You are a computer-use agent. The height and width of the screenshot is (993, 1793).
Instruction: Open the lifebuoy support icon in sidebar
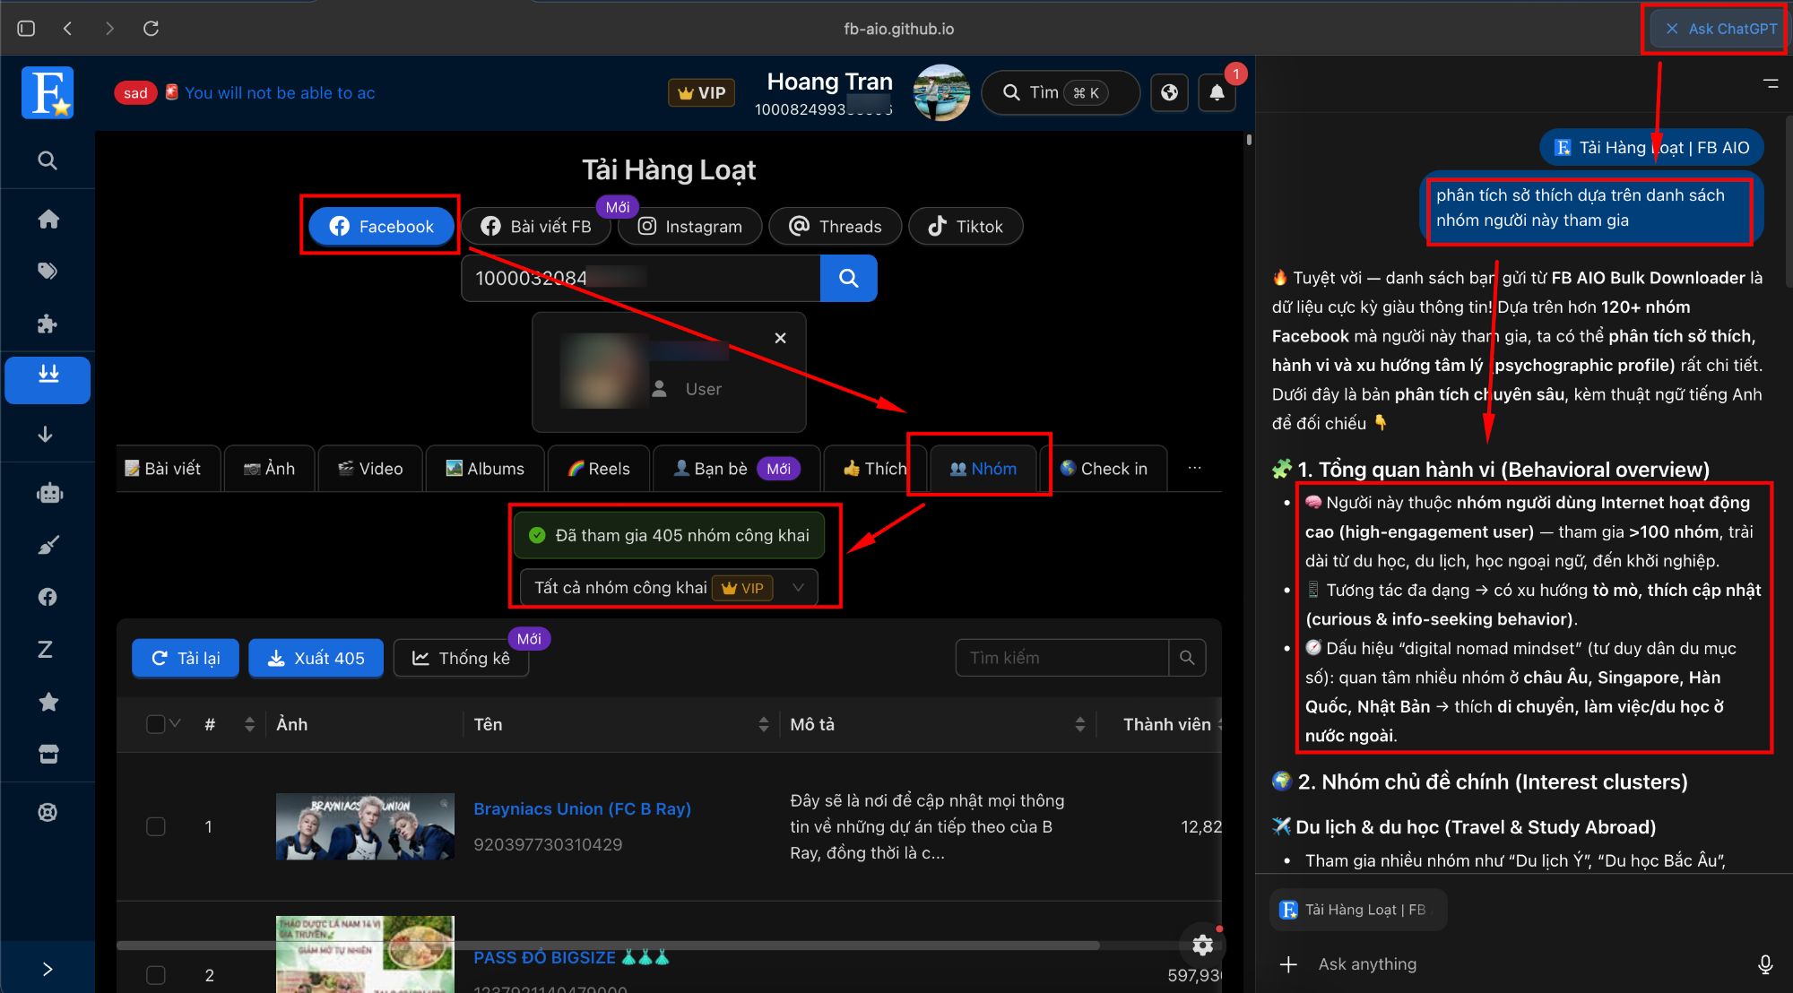click(48, 812)
